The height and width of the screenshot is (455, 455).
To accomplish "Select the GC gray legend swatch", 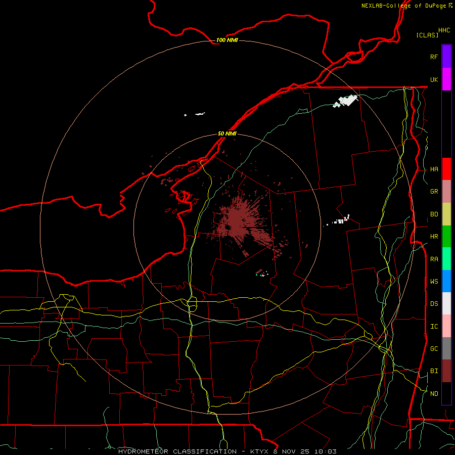I will coord(446,348).
